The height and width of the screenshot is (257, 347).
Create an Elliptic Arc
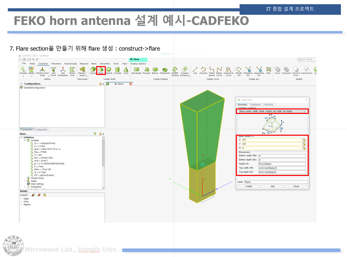239,72
